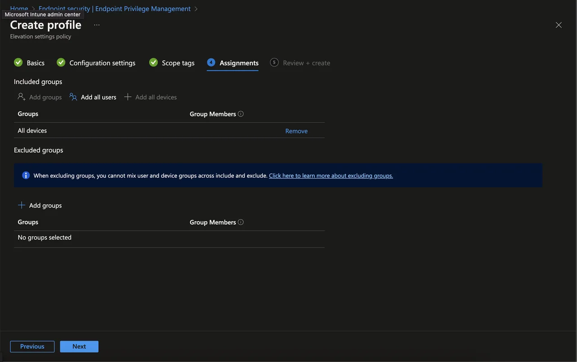Viewport: 577px width, 362px height.
Task: Click Add groups under Excluded groups
Action: 40,205
